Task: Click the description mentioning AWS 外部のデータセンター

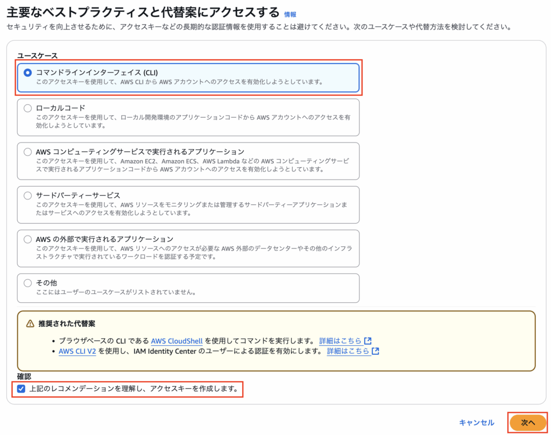Action: pos(194,252)
